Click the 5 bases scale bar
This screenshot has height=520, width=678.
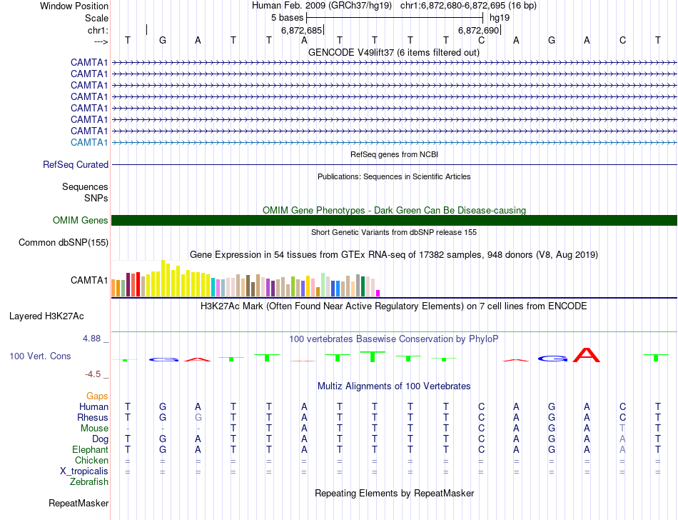(x=395, y=18)
